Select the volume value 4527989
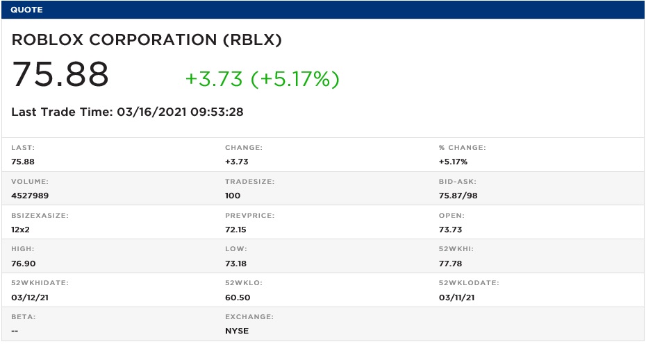This screenshot has height=344, width=646. [30, 196]
